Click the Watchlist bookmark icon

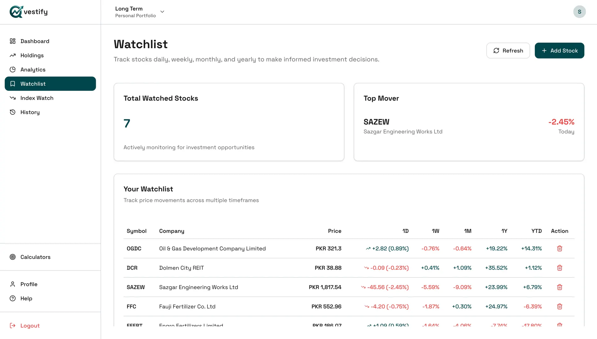13,84
